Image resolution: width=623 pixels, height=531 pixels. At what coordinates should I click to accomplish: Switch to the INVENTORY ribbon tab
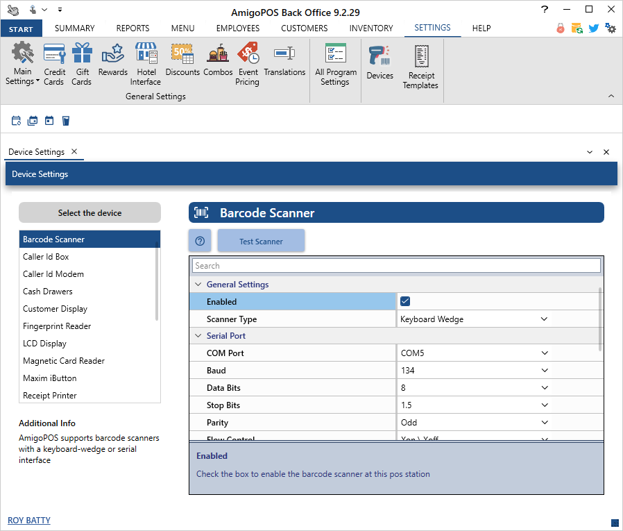pos(371,28)
